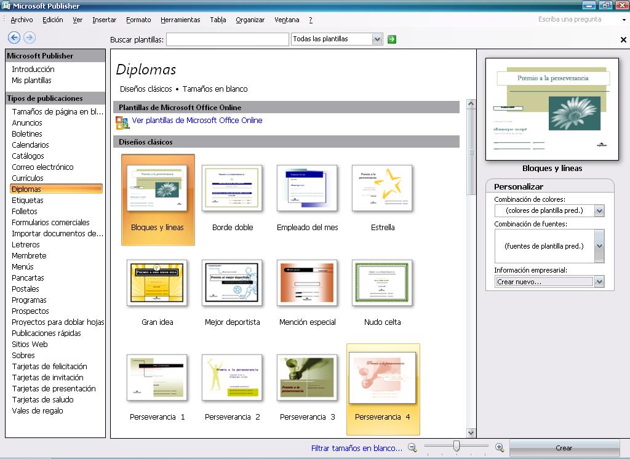Open the Organizar menu
This screenshot has height=459, width=630.
(250, 20)
